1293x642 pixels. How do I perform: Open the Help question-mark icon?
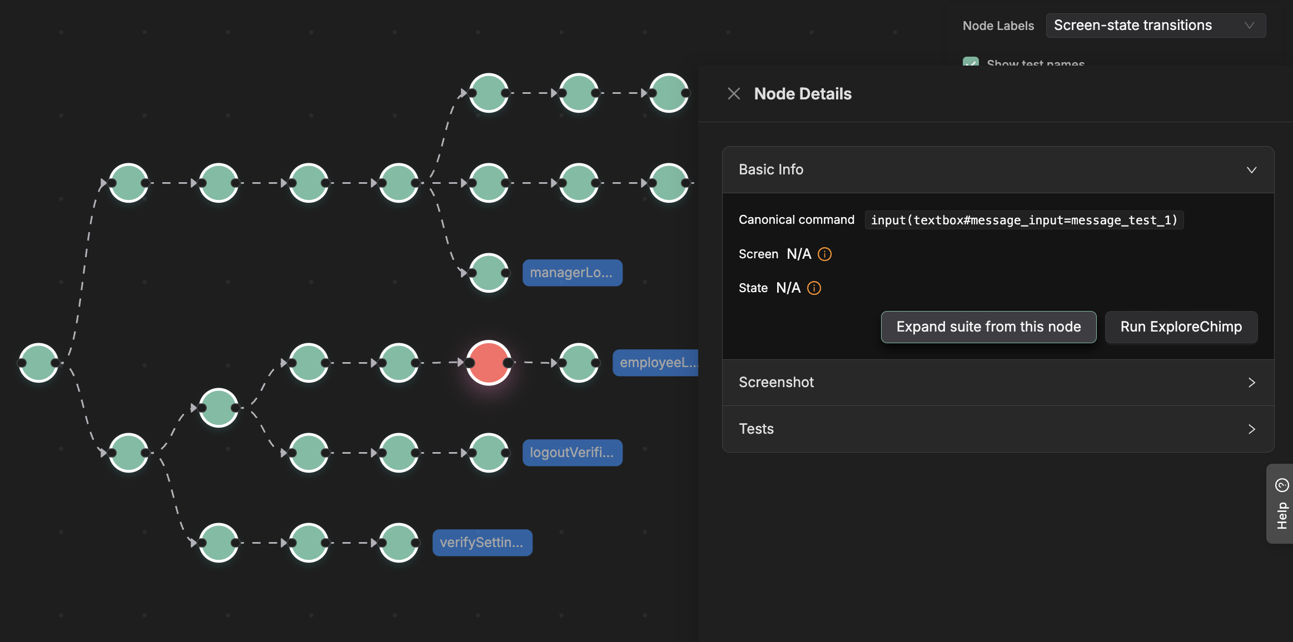click(x=1281, y=485)
